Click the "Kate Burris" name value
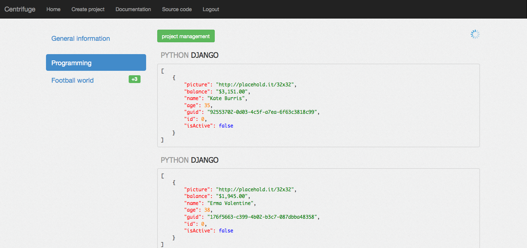This screenshot has height=248, width=527. click(227, 98)
